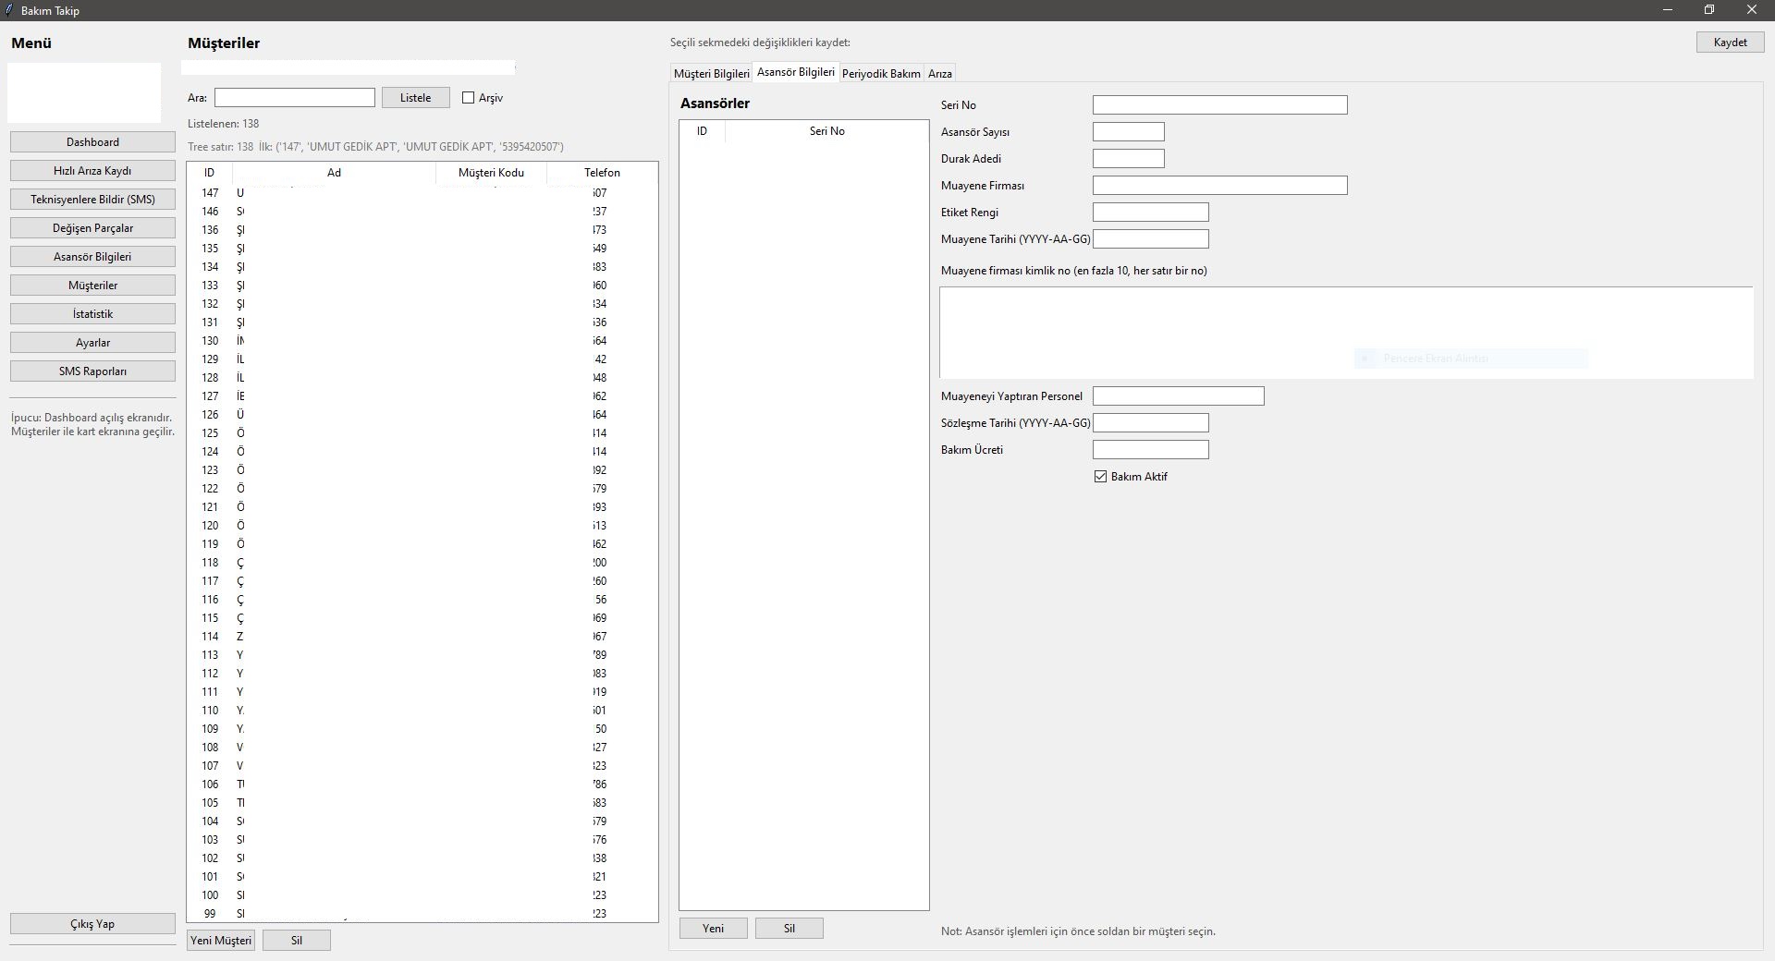
Task: Open the Dashboard menu button
Action: pyautogui.click(x=92, y=142)
